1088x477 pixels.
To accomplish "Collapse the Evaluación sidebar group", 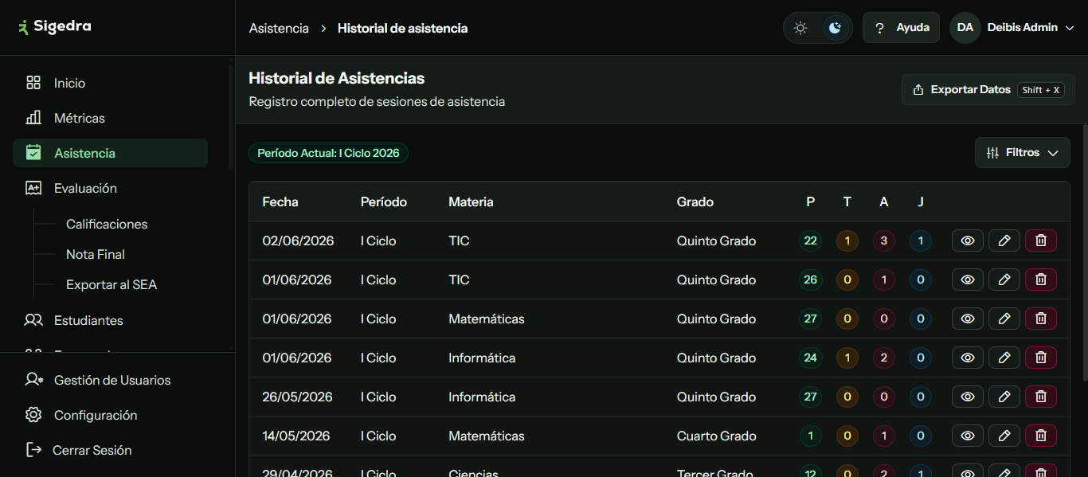I will [x=110, y=188].
